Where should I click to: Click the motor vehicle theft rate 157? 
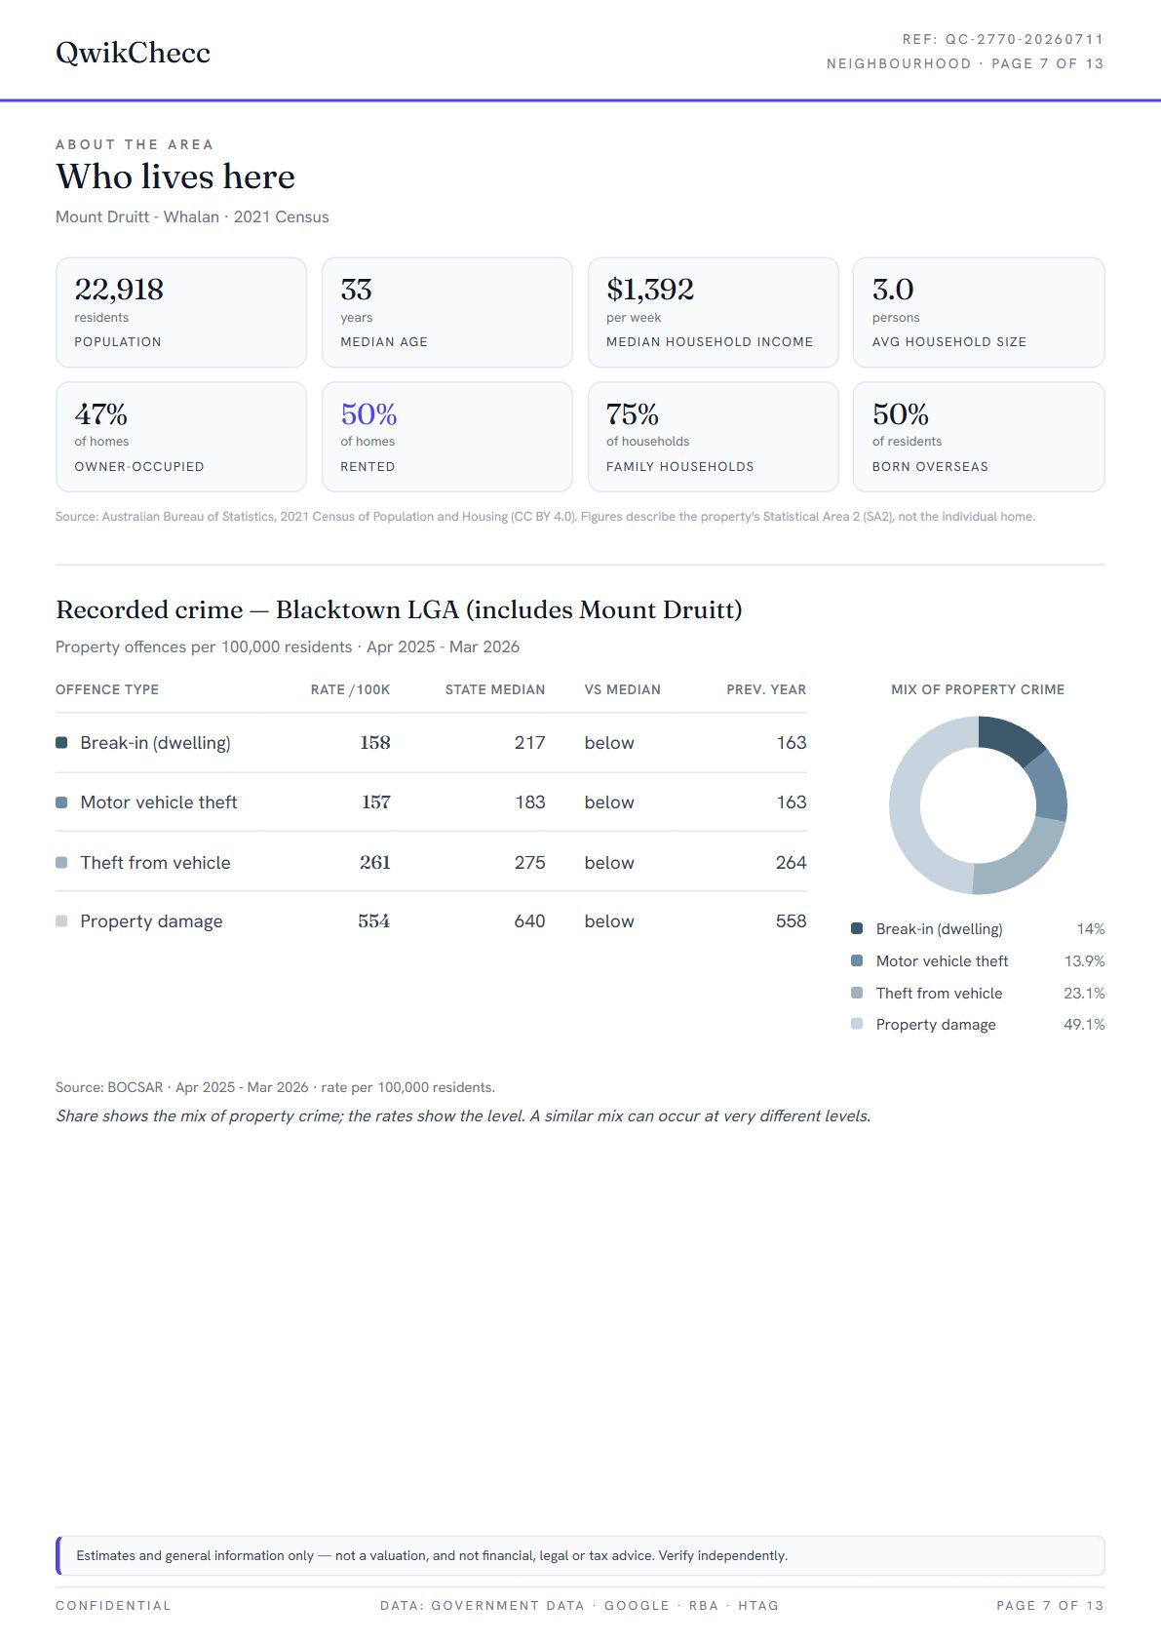375,802
